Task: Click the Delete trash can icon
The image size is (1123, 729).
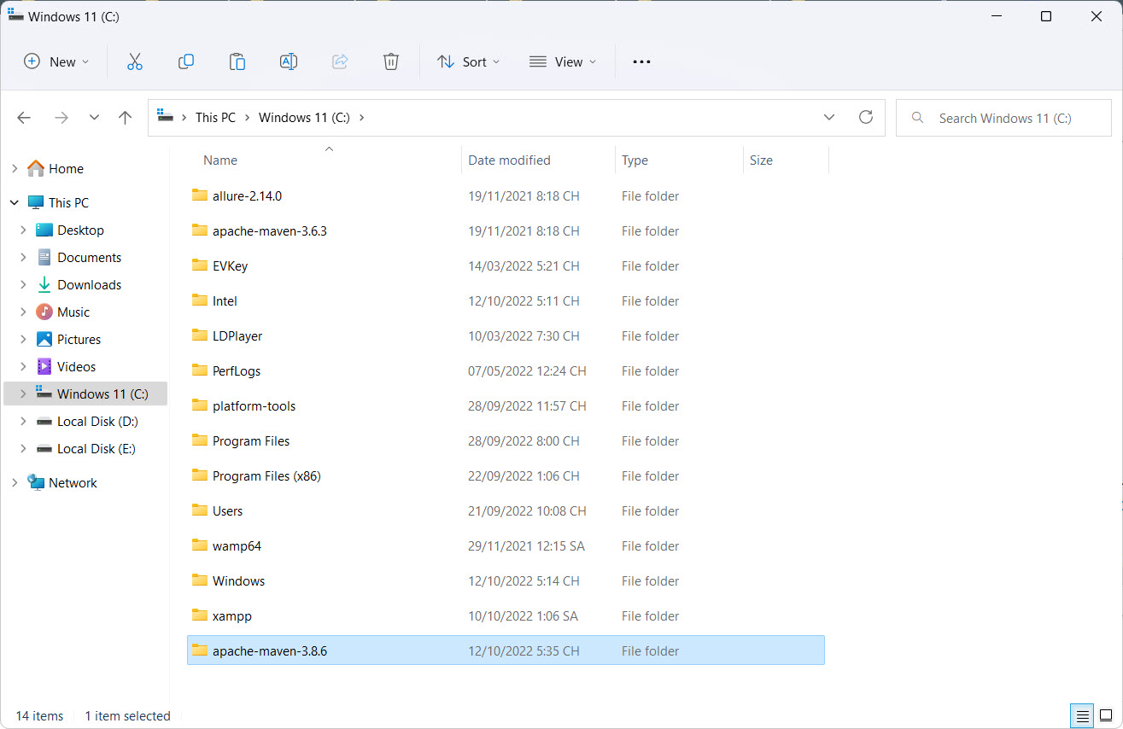Action: point(391,61)
